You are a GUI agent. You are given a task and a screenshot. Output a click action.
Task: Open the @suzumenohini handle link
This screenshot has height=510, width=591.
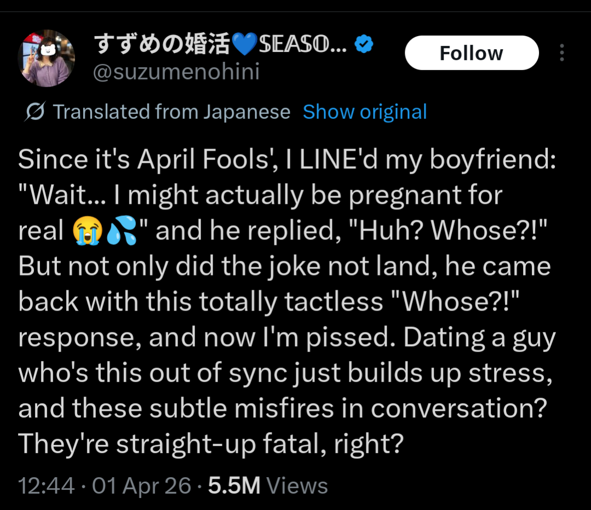pyautogui.click(x=176, y=72)
